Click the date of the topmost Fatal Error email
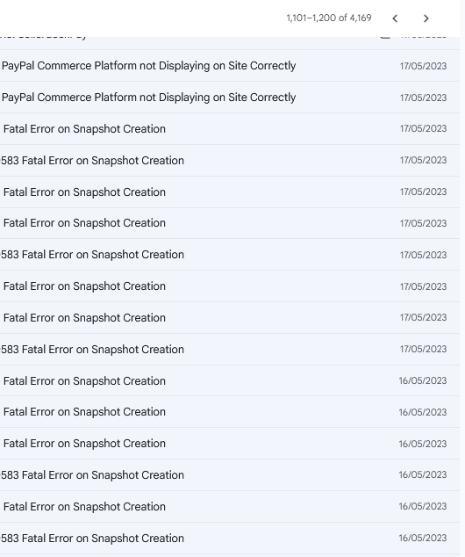 click(423, 128)
